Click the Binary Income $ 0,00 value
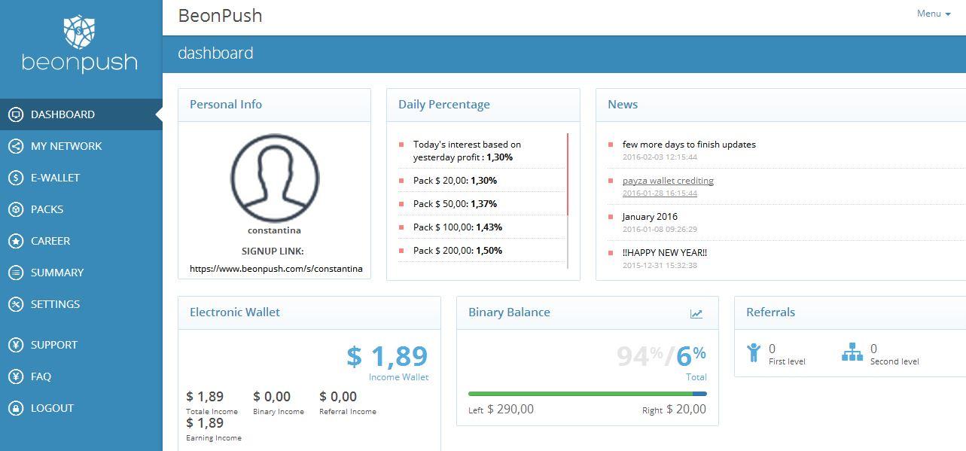The image size is (966, 451). tap(272, 397)
